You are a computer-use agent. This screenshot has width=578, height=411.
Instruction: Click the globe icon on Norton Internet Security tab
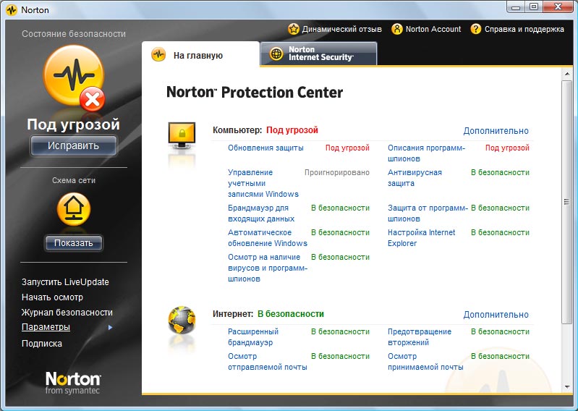(276, 54)
